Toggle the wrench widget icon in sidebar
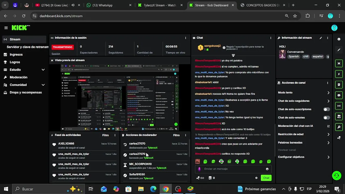Screen dimensions: 345x194 point(339,127)
